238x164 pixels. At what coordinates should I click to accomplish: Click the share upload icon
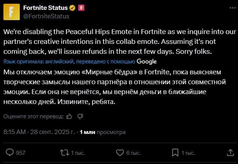pyautogui.click(x=230, y=152)
